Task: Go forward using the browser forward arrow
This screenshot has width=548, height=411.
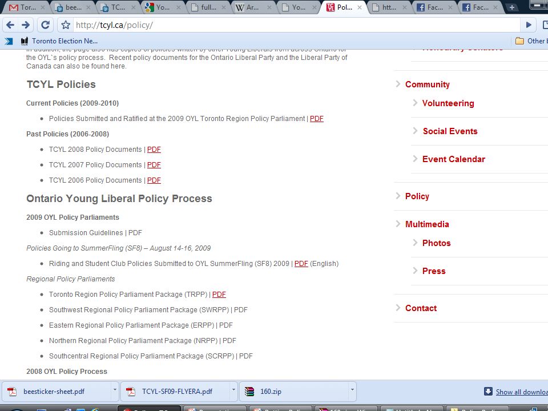Action: click(26, 25)
